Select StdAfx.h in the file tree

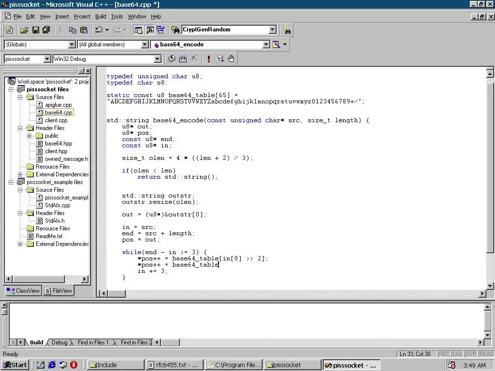55,221
